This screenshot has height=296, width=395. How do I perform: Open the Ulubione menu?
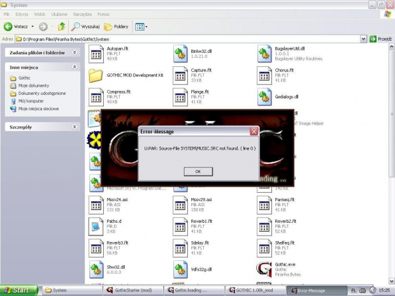point(59,15)
